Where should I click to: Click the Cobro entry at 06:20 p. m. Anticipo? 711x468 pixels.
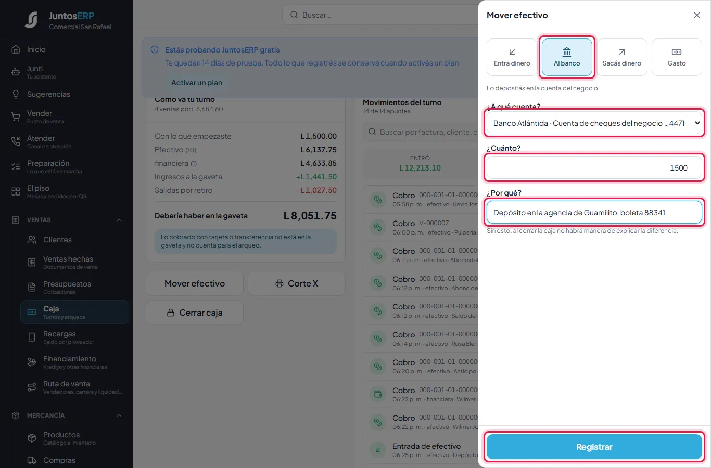[x=421, y=367]
